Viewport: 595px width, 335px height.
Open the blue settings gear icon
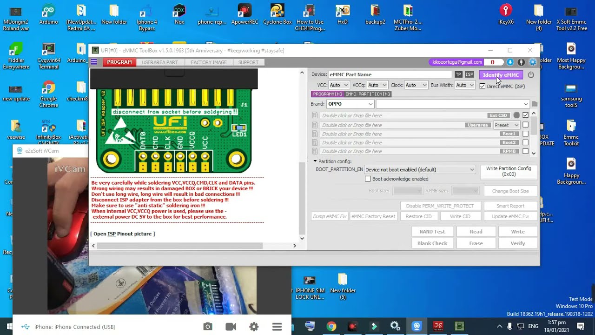pyautogui.click(x=533, y=62)
